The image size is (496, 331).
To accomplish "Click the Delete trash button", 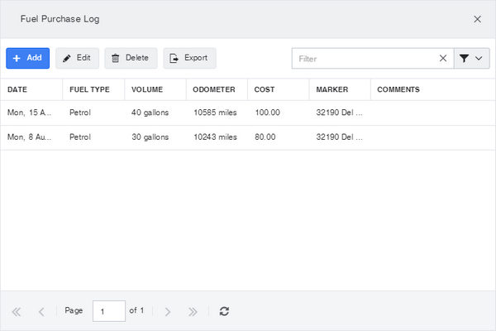I will pos(131,58).
